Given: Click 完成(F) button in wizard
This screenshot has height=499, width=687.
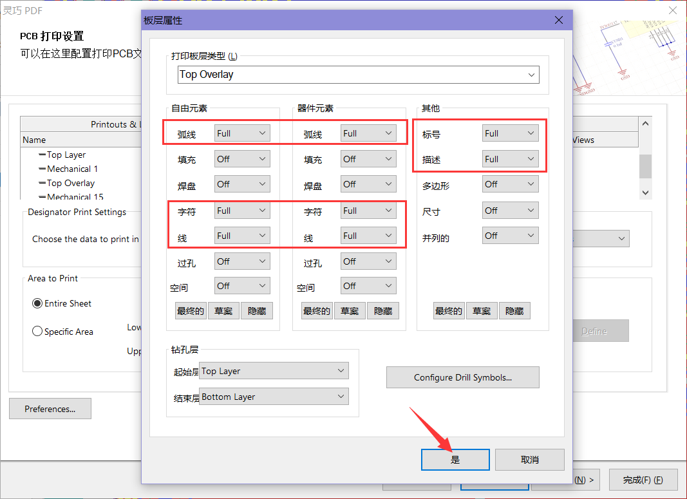Looking at the screenshot, I should (x=643, y=480).
